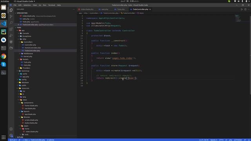Collapse the TODO project section
The height and width of the screenshot is (141, 251).
click(19, 27)
